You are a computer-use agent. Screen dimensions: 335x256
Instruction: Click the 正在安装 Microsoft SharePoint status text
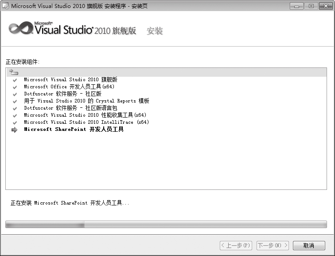pyautogui.click(x=70, y=203)
